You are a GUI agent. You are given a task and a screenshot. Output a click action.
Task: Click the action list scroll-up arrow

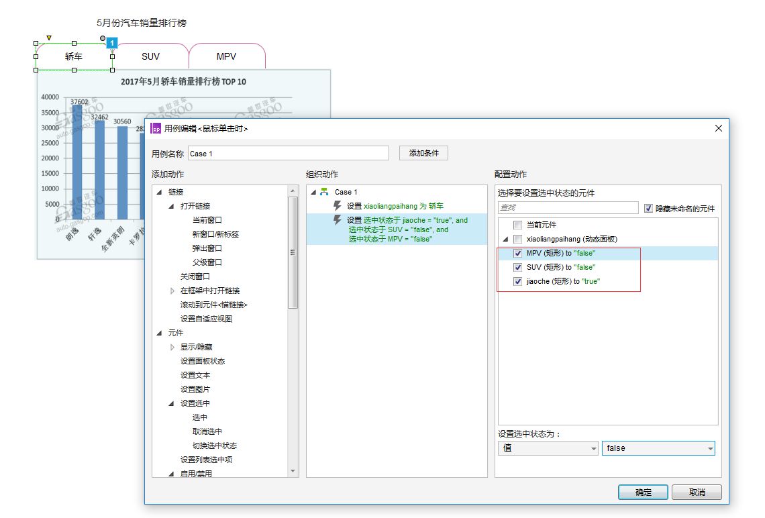(293, 191)
